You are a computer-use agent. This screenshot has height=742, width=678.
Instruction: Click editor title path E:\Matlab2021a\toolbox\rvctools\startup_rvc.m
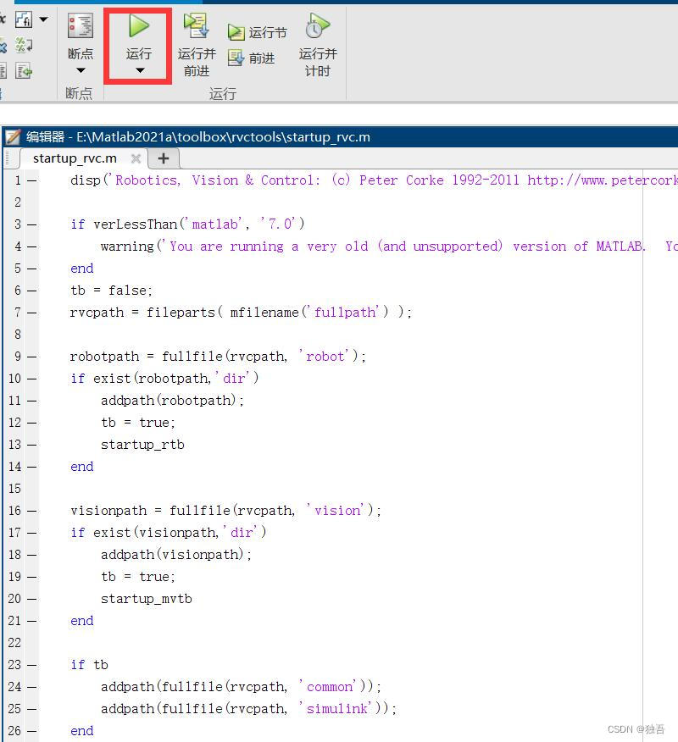click(x=224, y=137)
